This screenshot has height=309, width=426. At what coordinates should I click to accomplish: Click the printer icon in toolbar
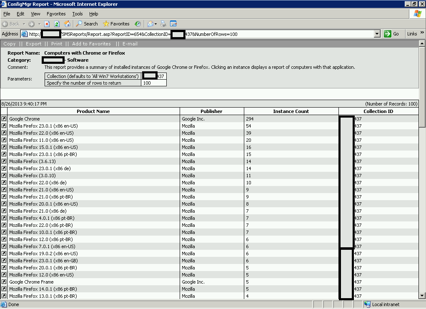point(163,24)
